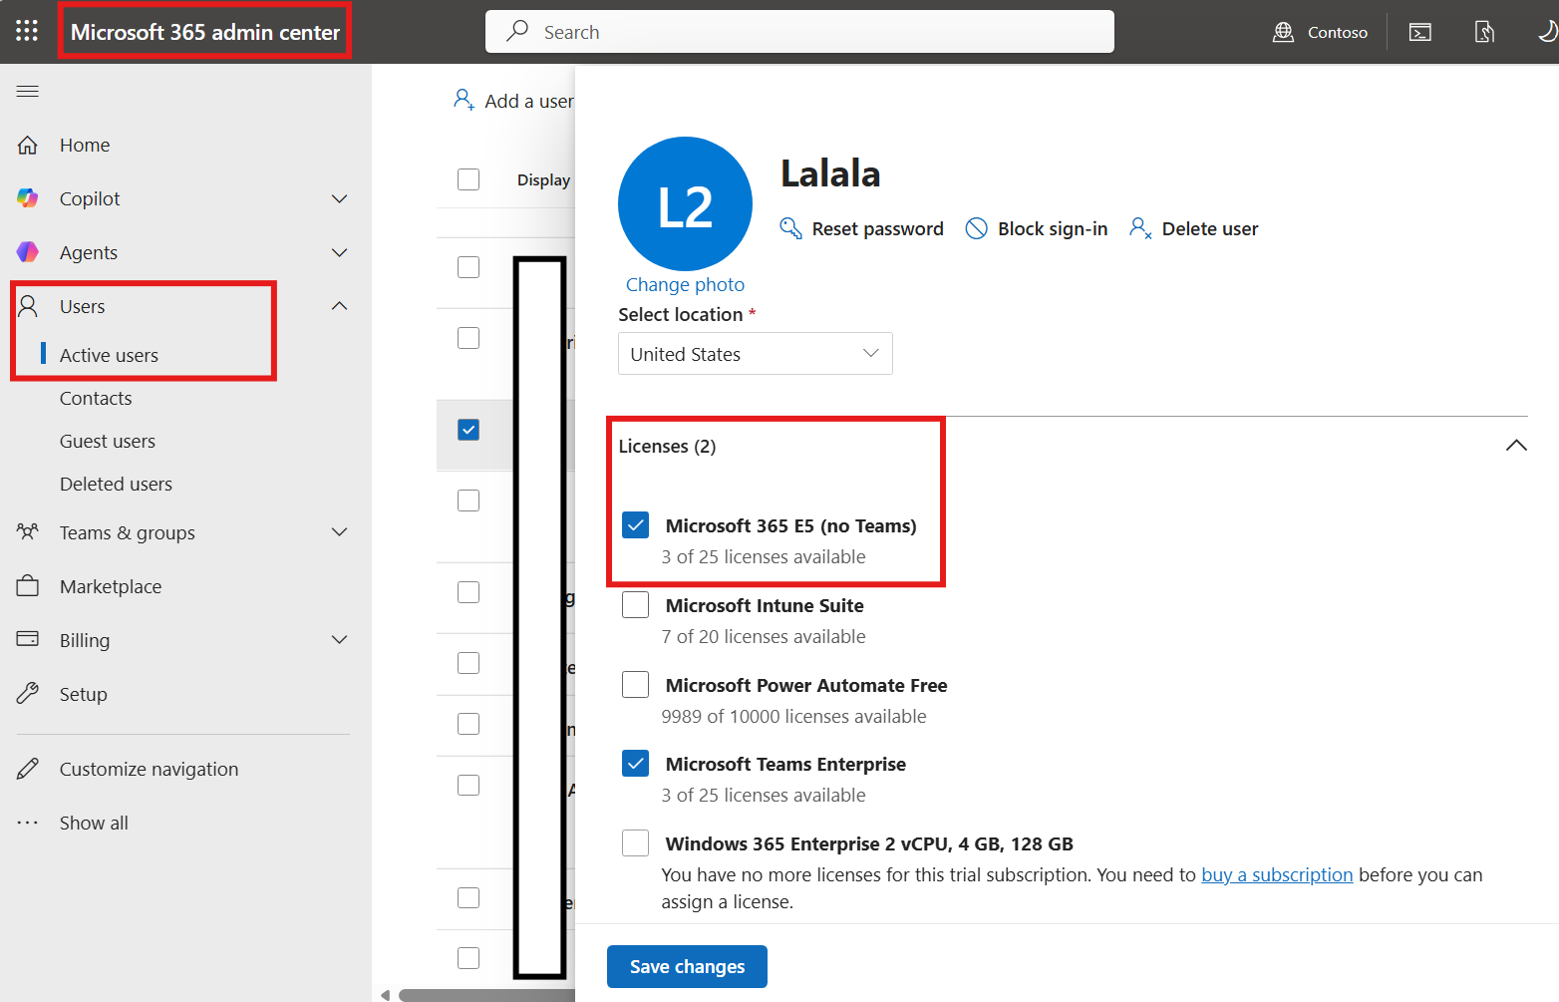Screen dimensions: 1559x1002
Task: Click the Teams & groups icon
Action: pos(28,532)
